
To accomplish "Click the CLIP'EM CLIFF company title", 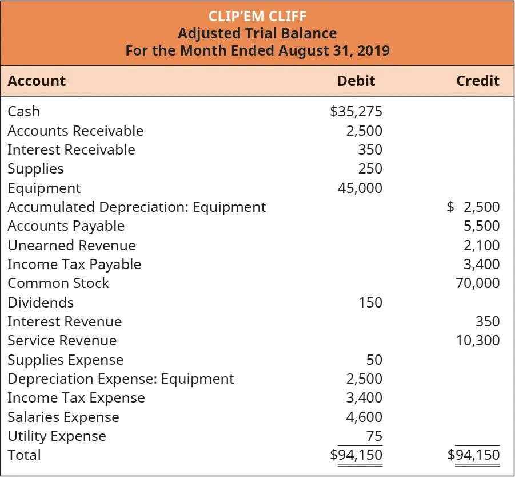I will [257, 17].
